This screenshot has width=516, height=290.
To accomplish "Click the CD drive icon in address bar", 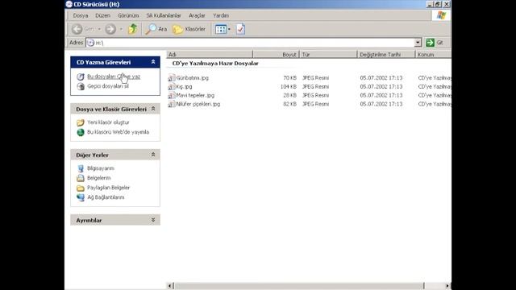I will 91,43.
